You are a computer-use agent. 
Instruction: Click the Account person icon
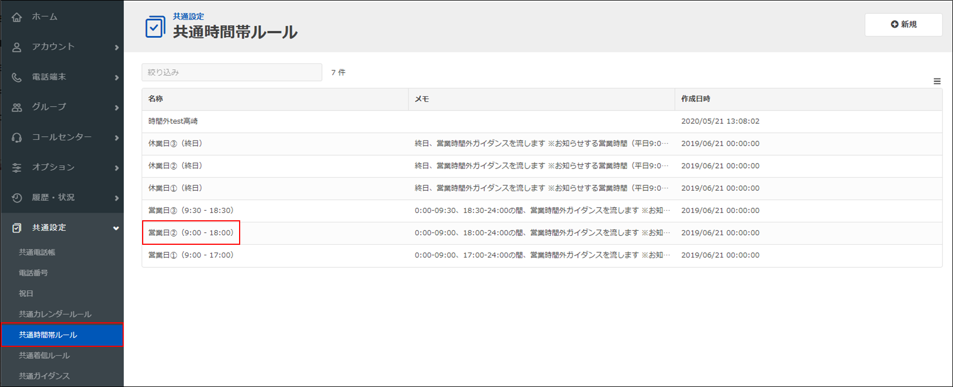17,47
